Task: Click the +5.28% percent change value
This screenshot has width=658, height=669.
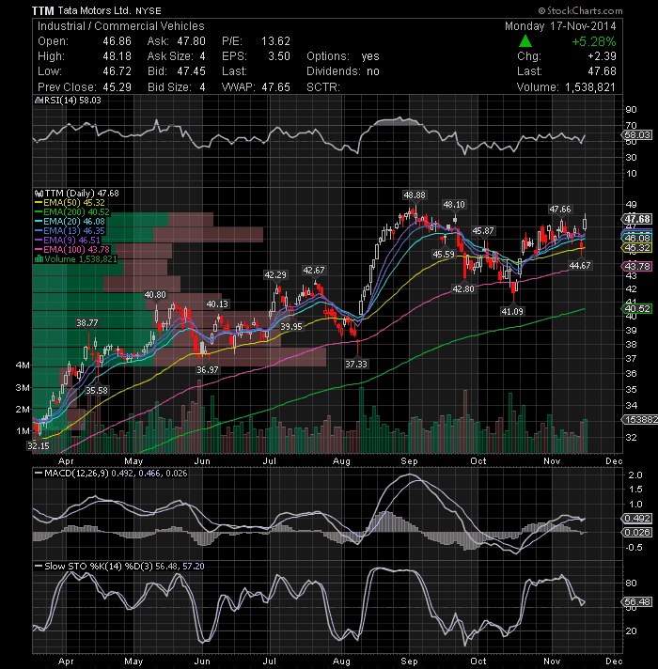Action: pyautogui.click(x=593, y=41)
